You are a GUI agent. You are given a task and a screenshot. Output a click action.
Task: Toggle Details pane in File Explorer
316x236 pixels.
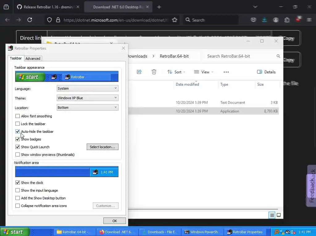(266, 72)
